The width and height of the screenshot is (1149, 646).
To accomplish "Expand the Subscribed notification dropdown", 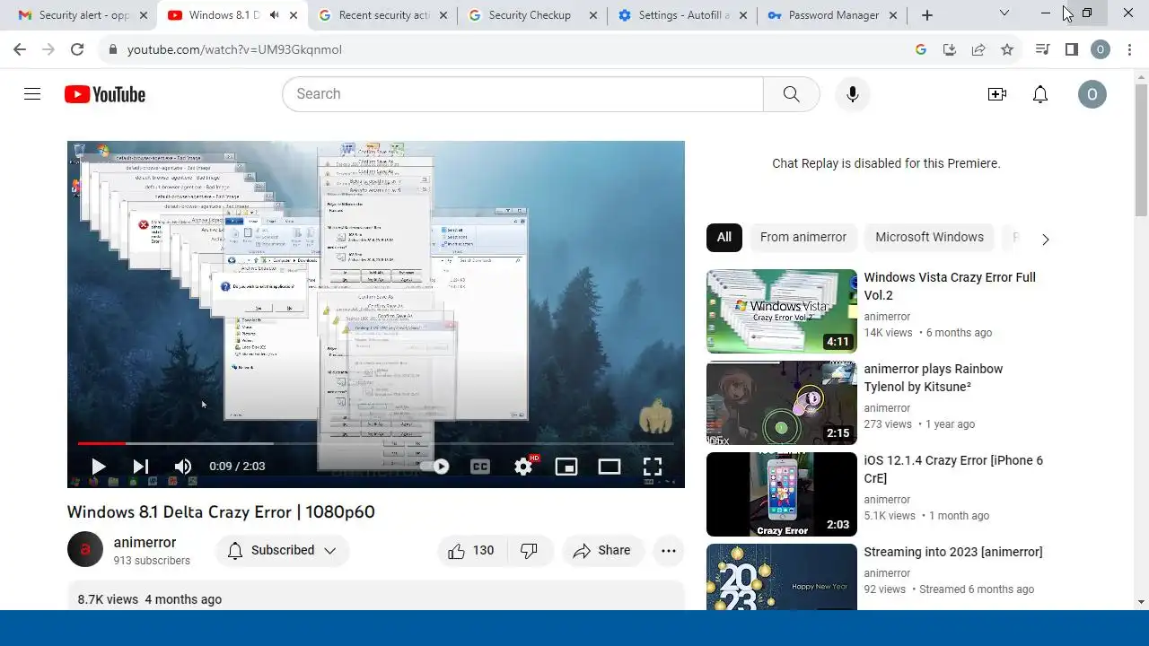I will (x=282, y=551).
